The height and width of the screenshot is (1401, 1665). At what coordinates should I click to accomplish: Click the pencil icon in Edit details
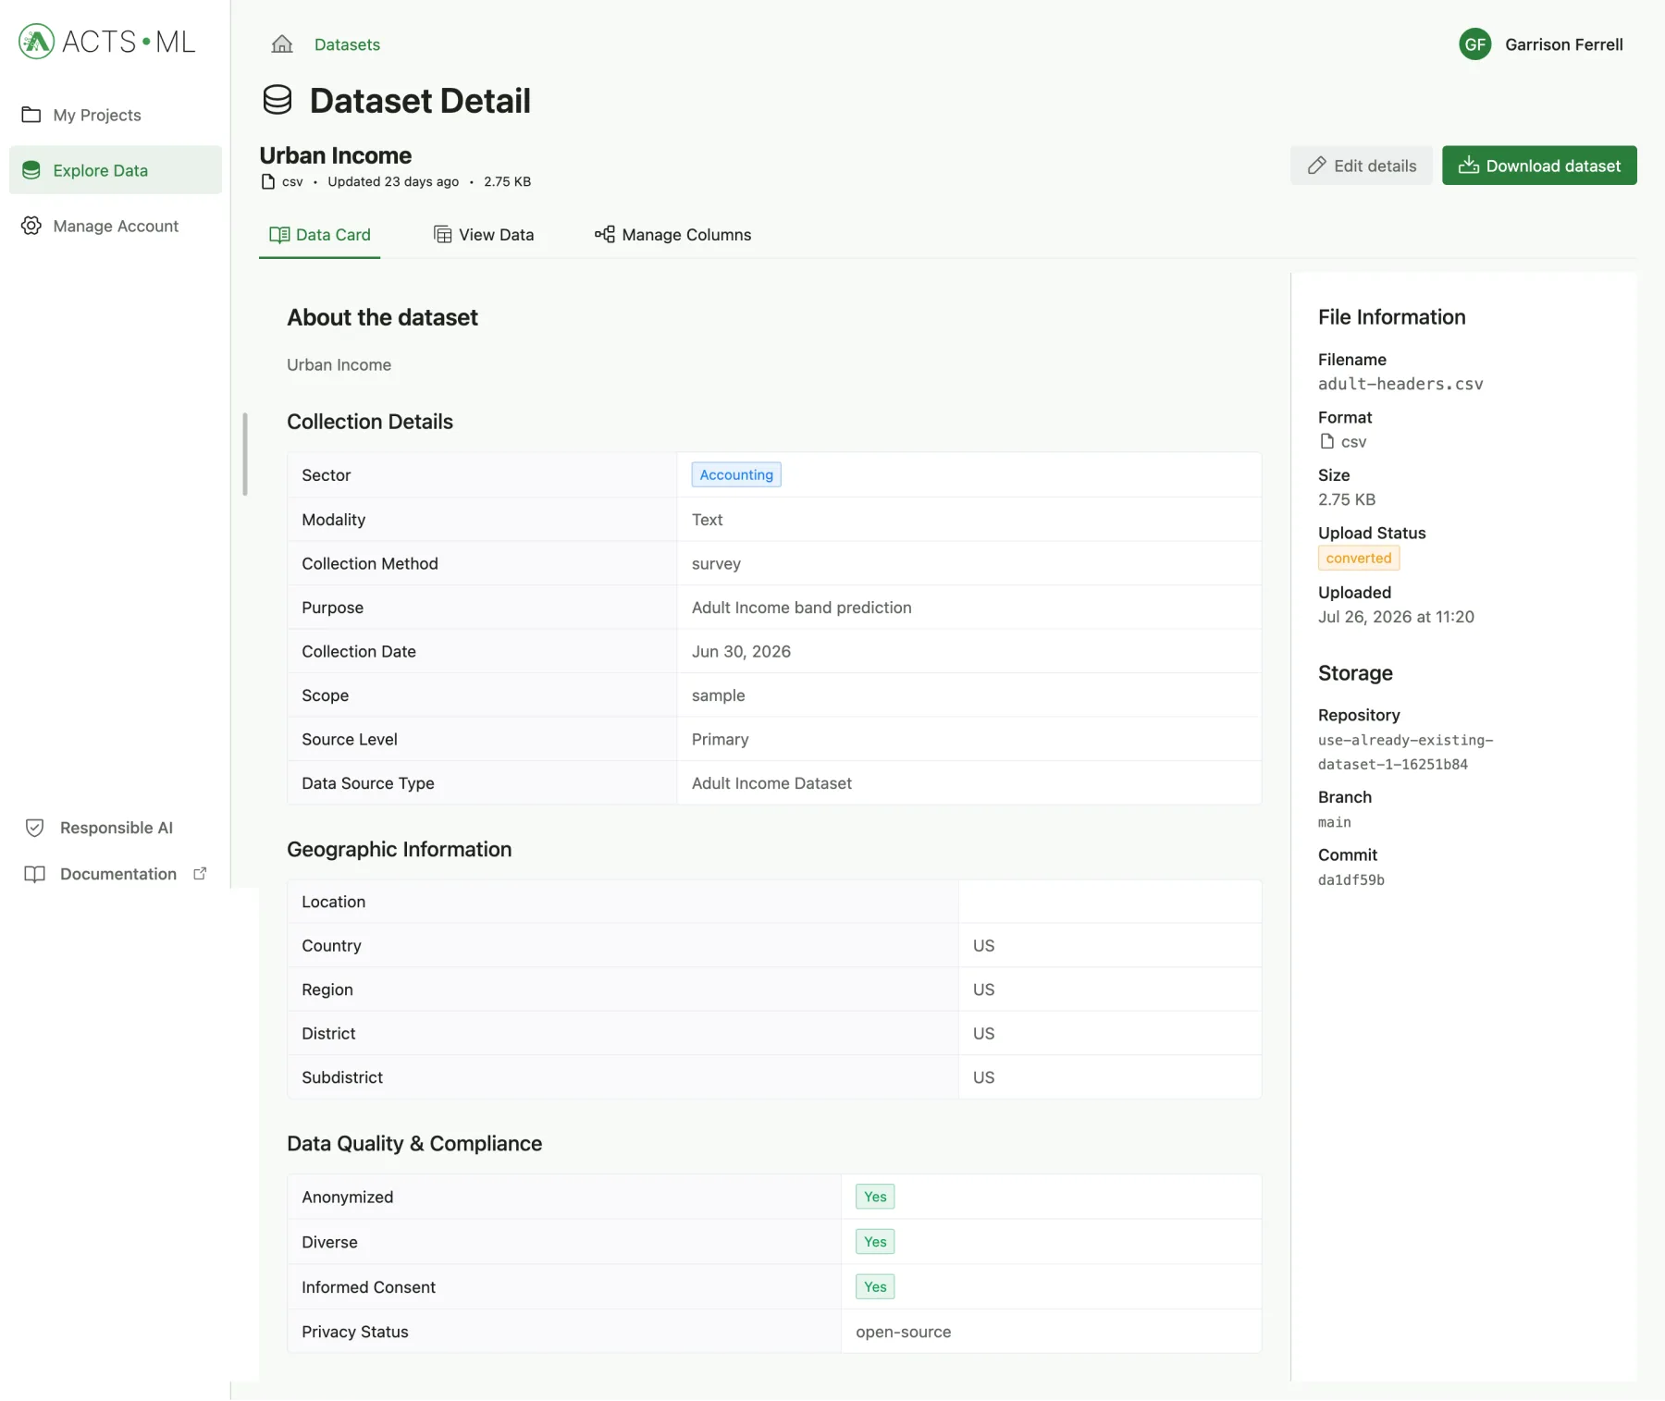pos(1317,166)
